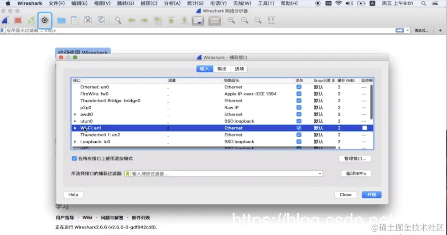Toggle auto-scroll during live capture icon
Image resolution: width=447 pixels, height=235 pixels.
198,20
